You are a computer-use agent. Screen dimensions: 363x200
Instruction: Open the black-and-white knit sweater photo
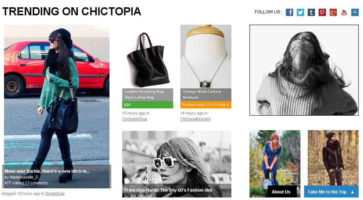304,70
